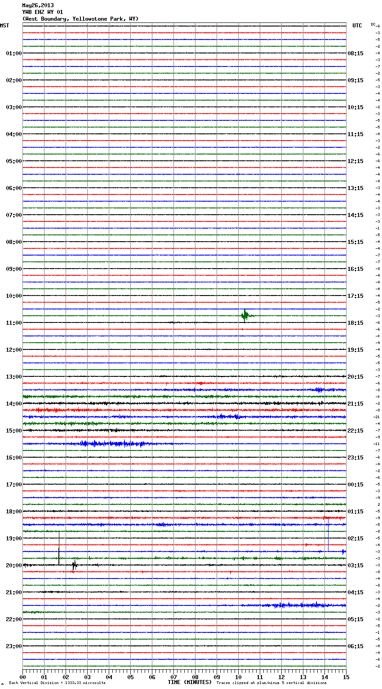This screenshot has width=382, height=689.
Task: Click the 06:15 UTC time label
Action: [355, 646]
